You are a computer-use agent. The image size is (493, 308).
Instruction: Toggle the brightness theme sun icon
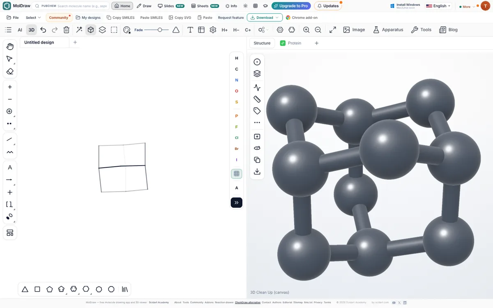coord(245,6)
